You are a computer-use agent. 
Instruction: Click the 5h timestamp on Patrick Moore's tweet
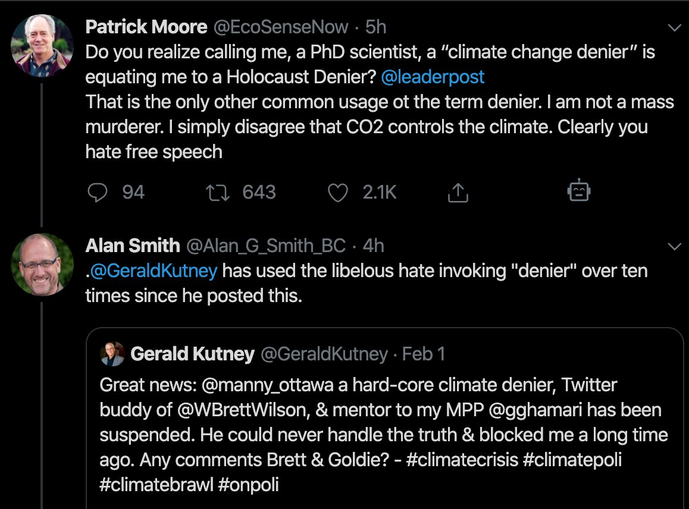[375, 27]
